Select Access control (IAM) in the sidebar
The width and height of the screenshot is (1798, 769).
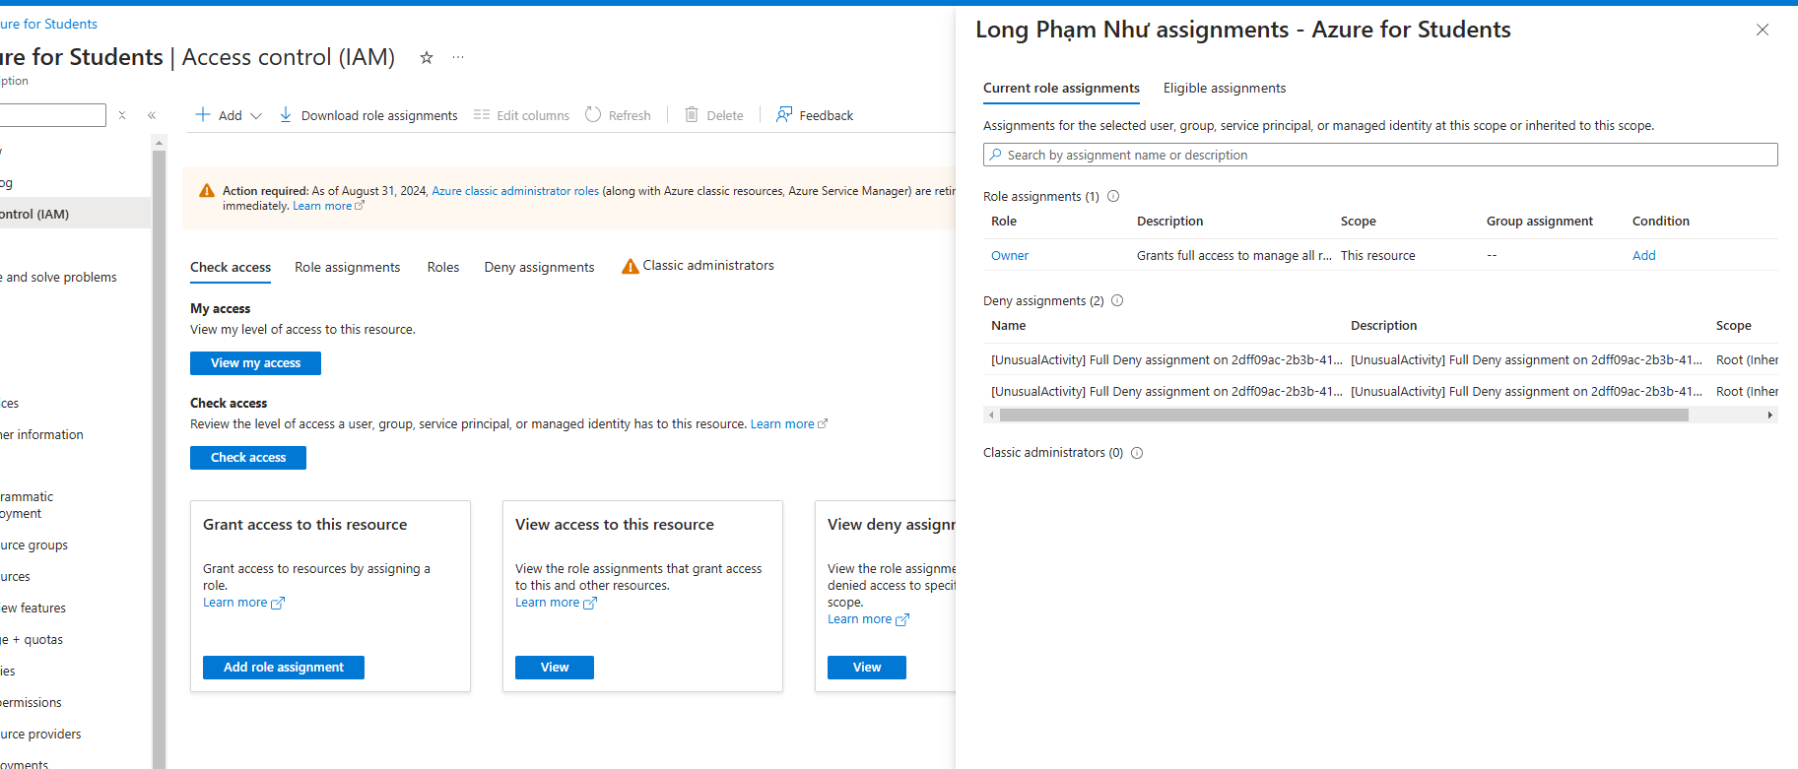coord(75,214)
